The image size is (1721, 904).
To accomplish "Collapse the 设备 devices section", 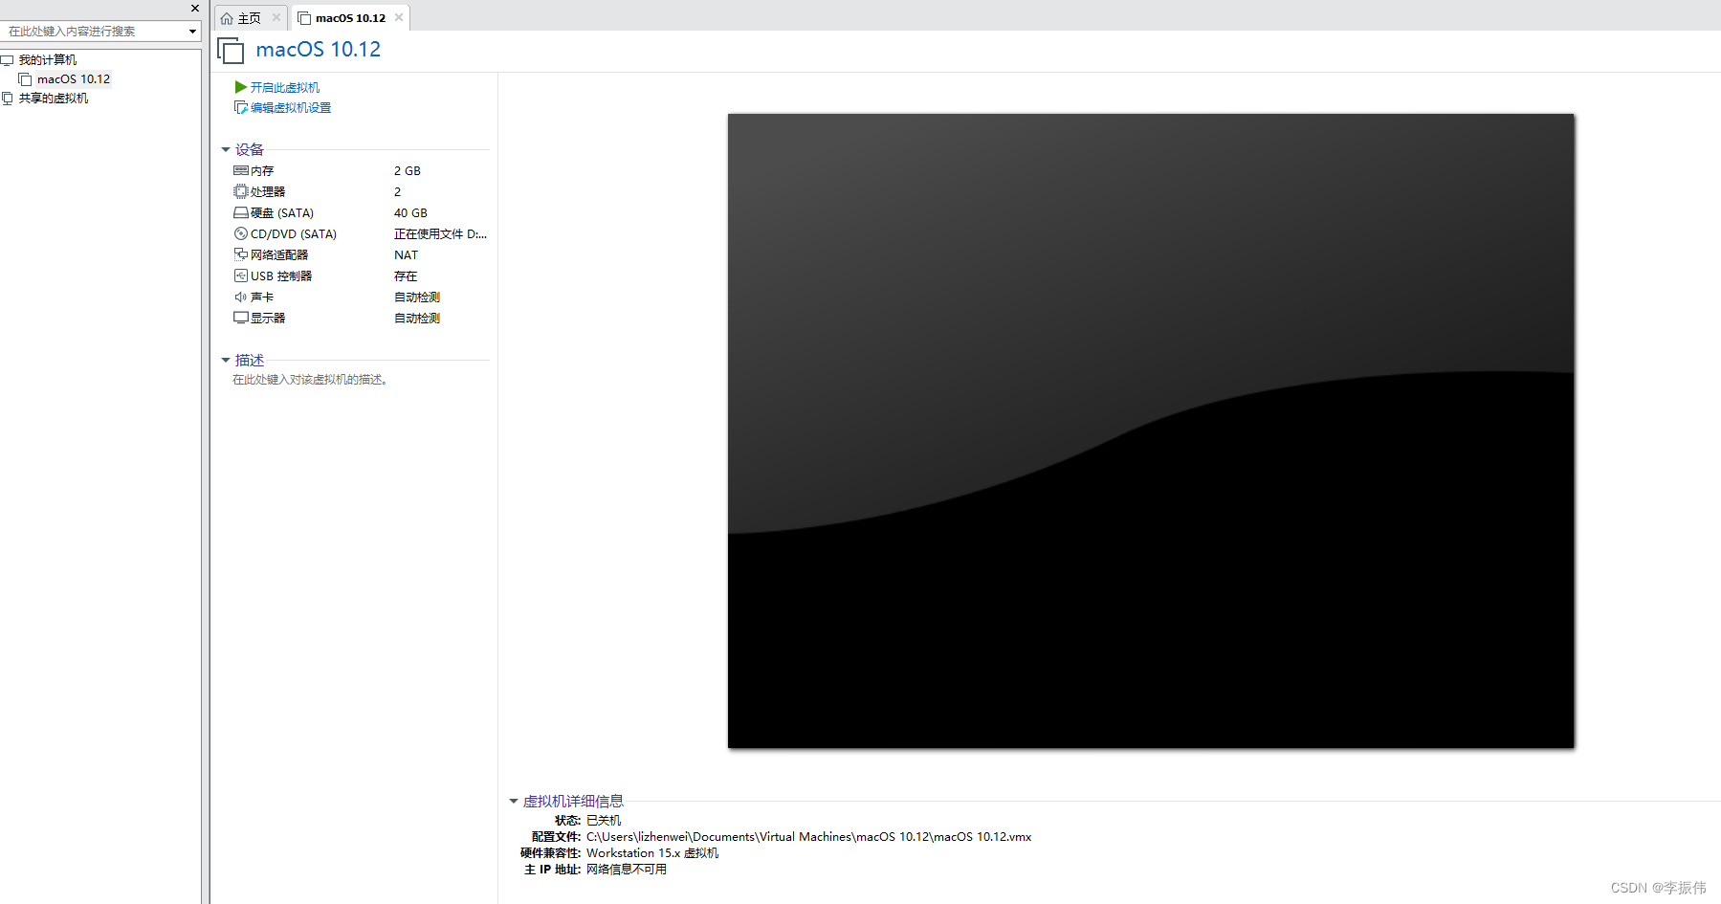I will click(x=226, y=149).
